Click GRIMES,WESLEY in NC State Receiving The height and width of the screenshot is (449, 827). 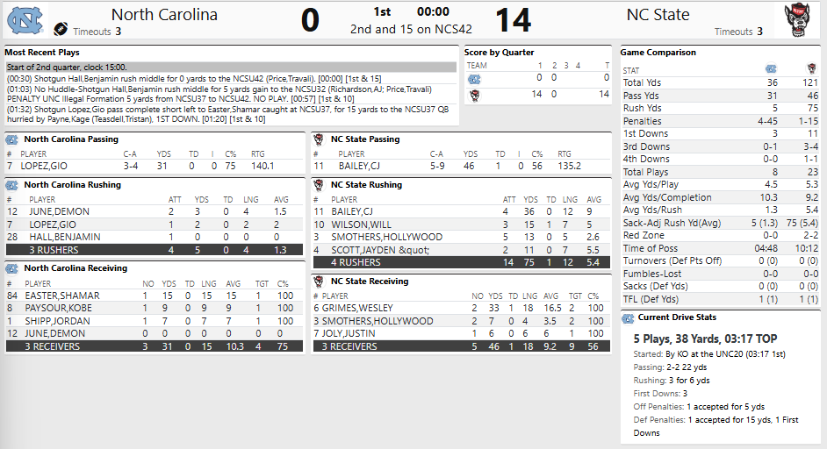357,309
